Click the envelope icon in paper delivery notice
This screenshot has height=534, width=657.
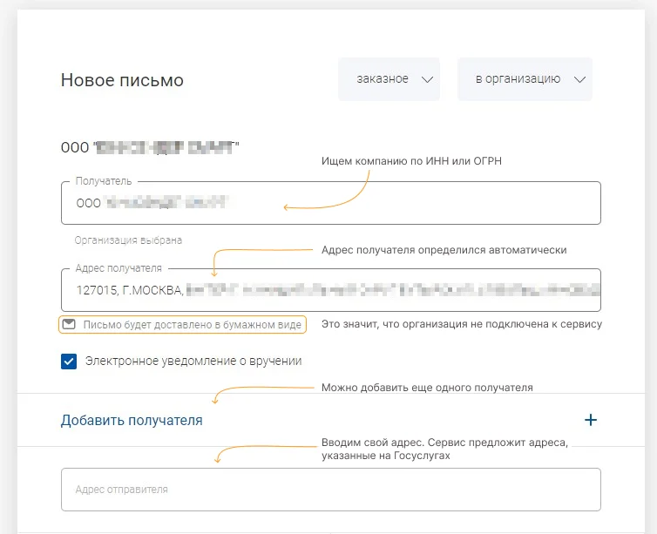pyautogui.click(x=69, y=325)
